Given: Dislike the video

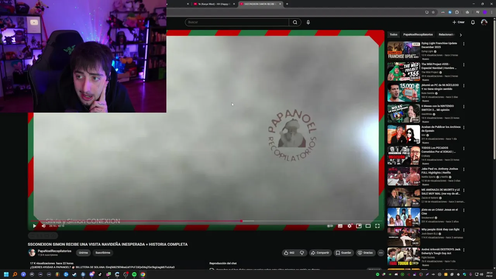Looking at the screenshot, I should coord(302,253).
